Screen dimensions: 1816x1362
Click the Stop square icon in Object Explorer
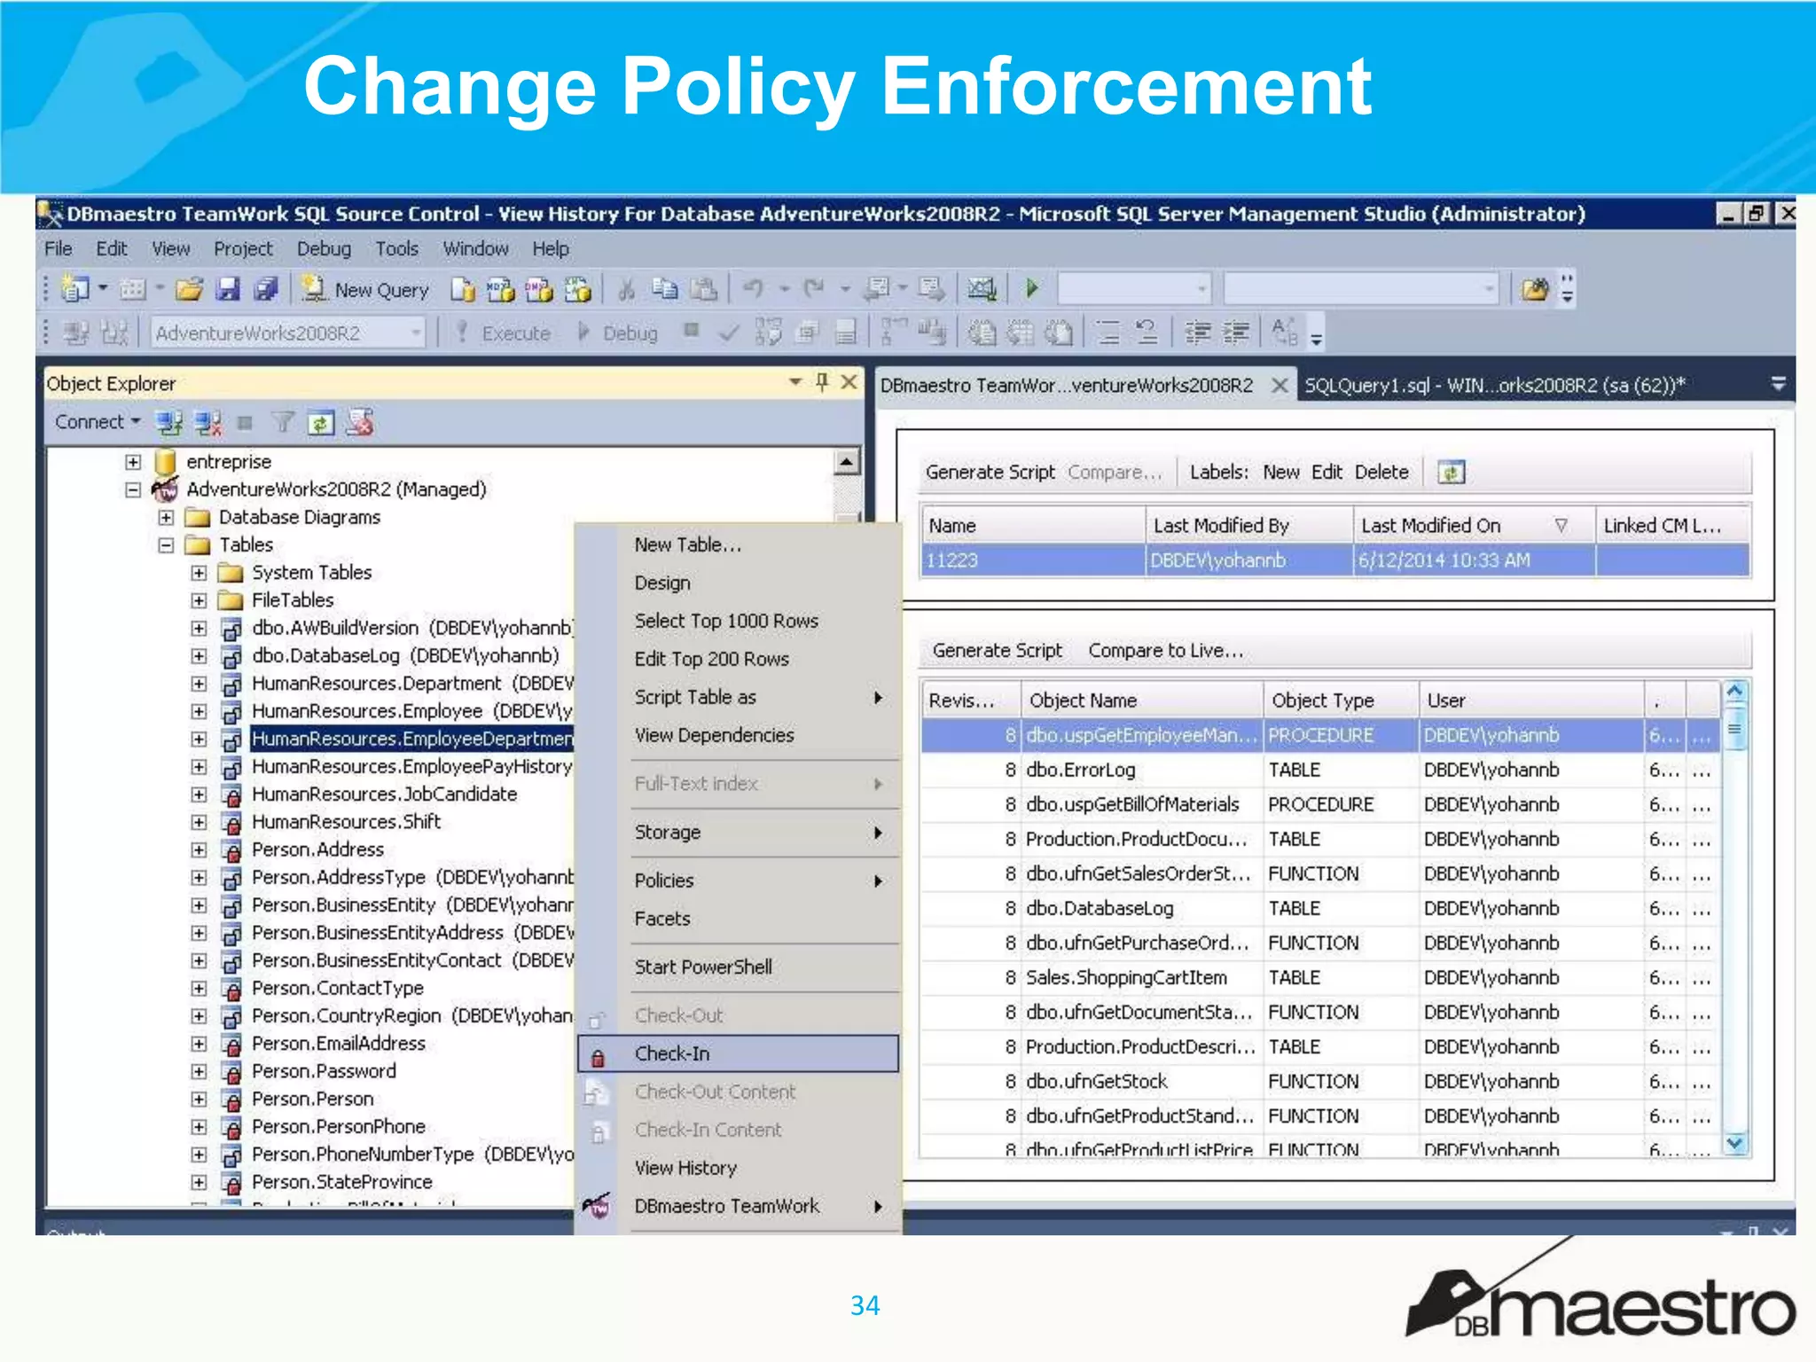coord(246,423)
